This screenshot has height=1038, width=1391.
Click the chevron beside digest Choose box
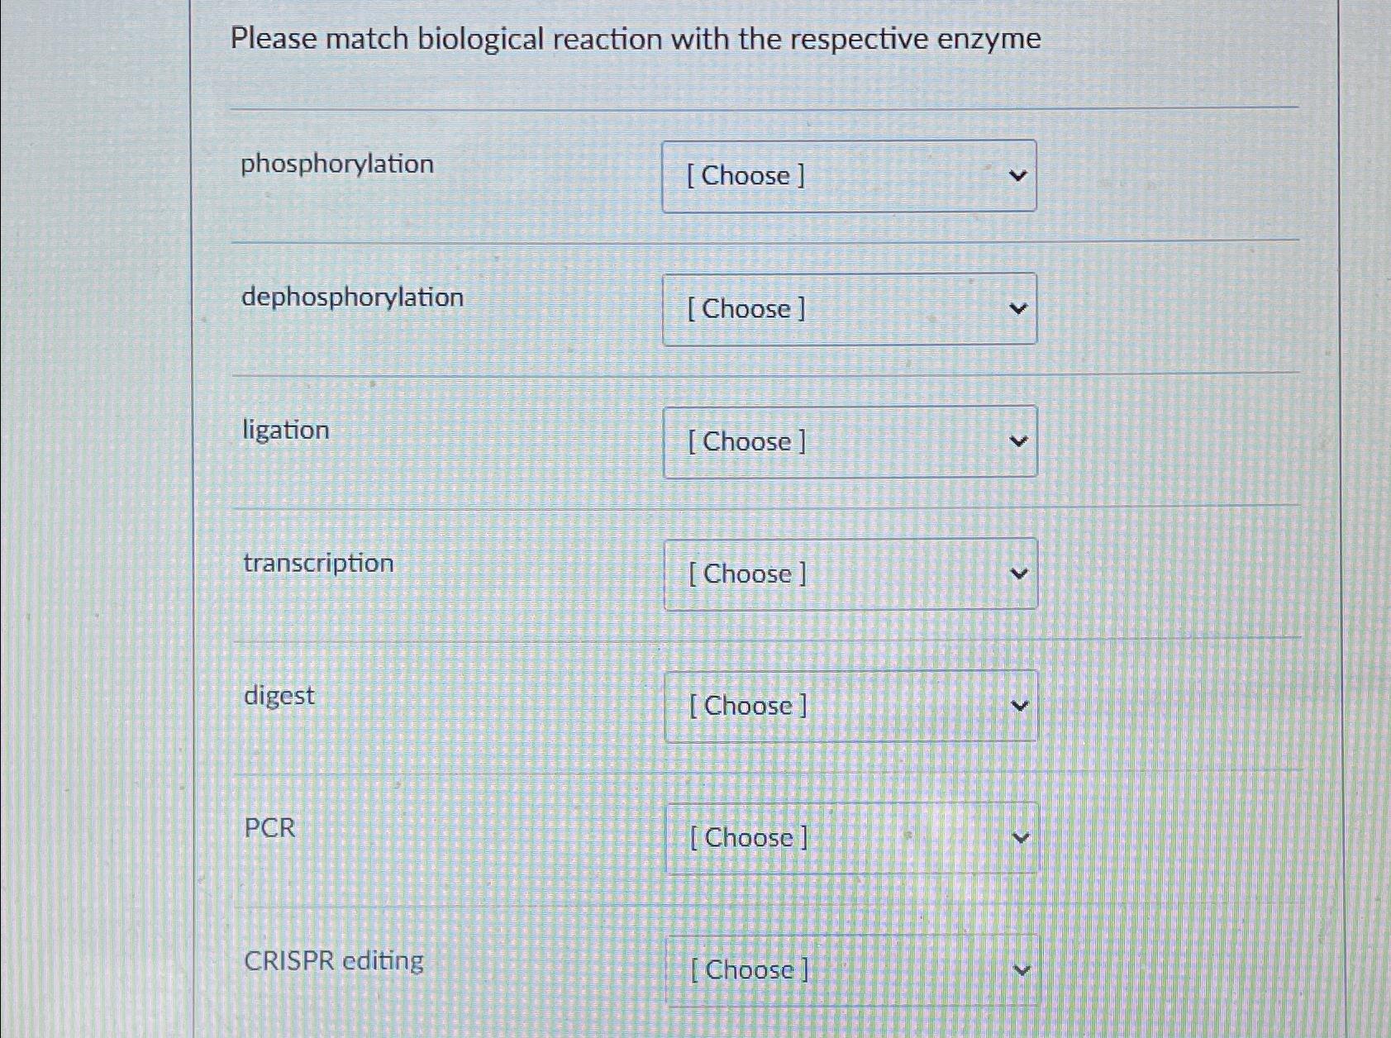[1021, 706]
